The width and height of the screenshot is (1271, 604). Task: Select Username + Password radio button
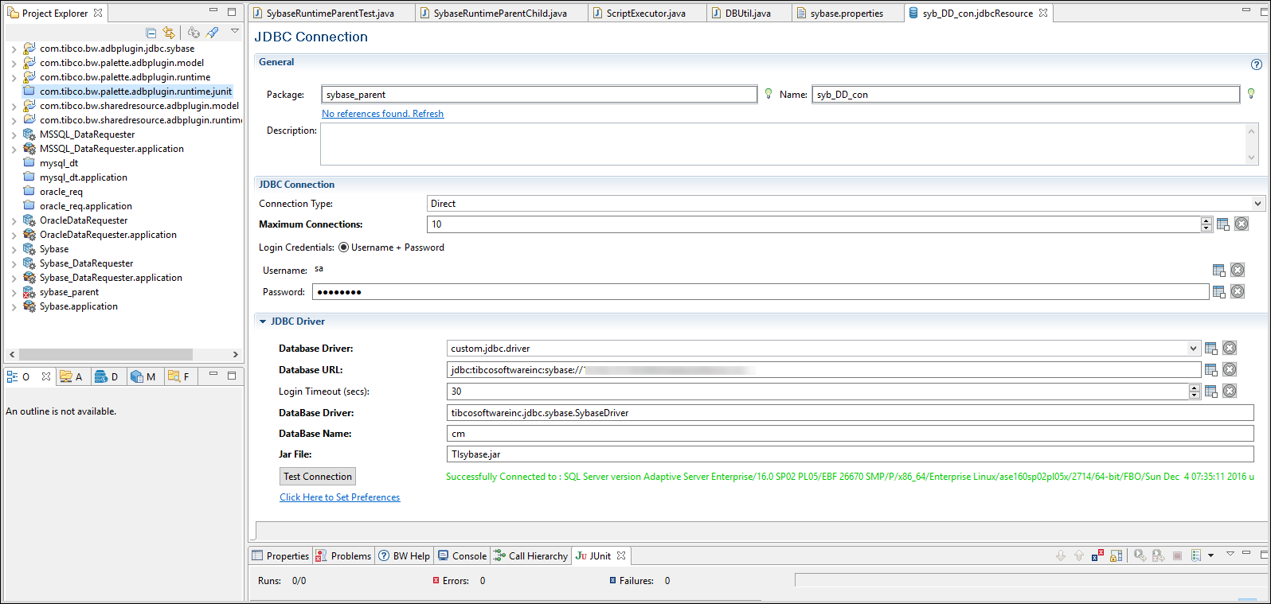click(344, 247)
